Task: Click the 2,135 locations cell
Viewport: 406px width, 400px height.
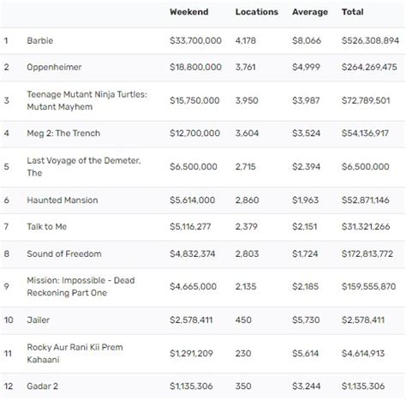Action: click(246, 287)
